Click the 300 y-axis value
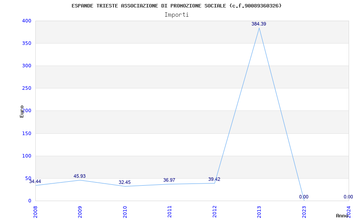Image resolution: width=353 pixels, height=220 pixels. 26,66
